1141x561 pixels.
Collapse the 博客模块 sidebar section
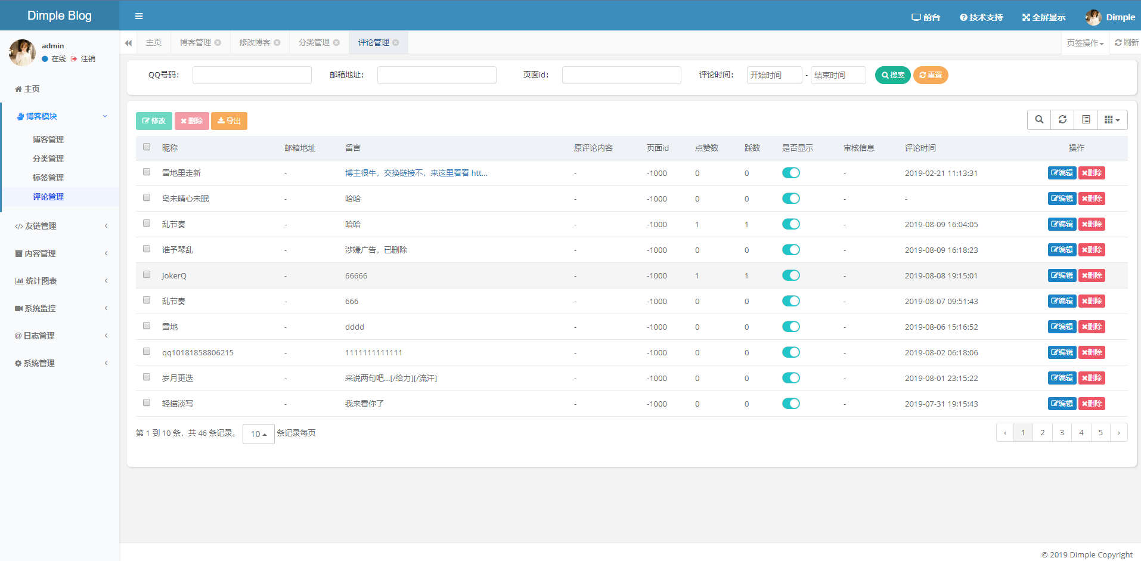coord(60,116)
